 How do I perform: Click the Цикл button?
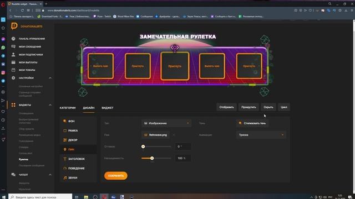(284, 107)
